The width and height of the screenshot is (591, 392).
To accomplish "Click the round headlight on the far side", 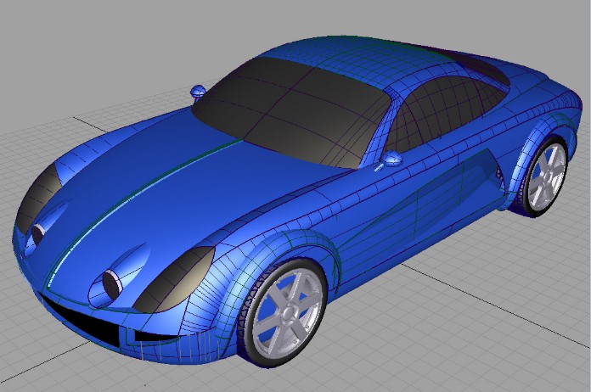I will [38, 232].
